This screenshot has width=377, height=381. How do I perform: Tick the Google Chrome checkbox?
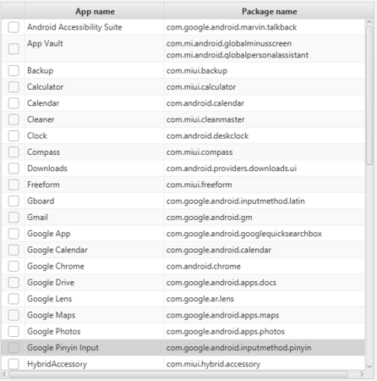(14, 266)
